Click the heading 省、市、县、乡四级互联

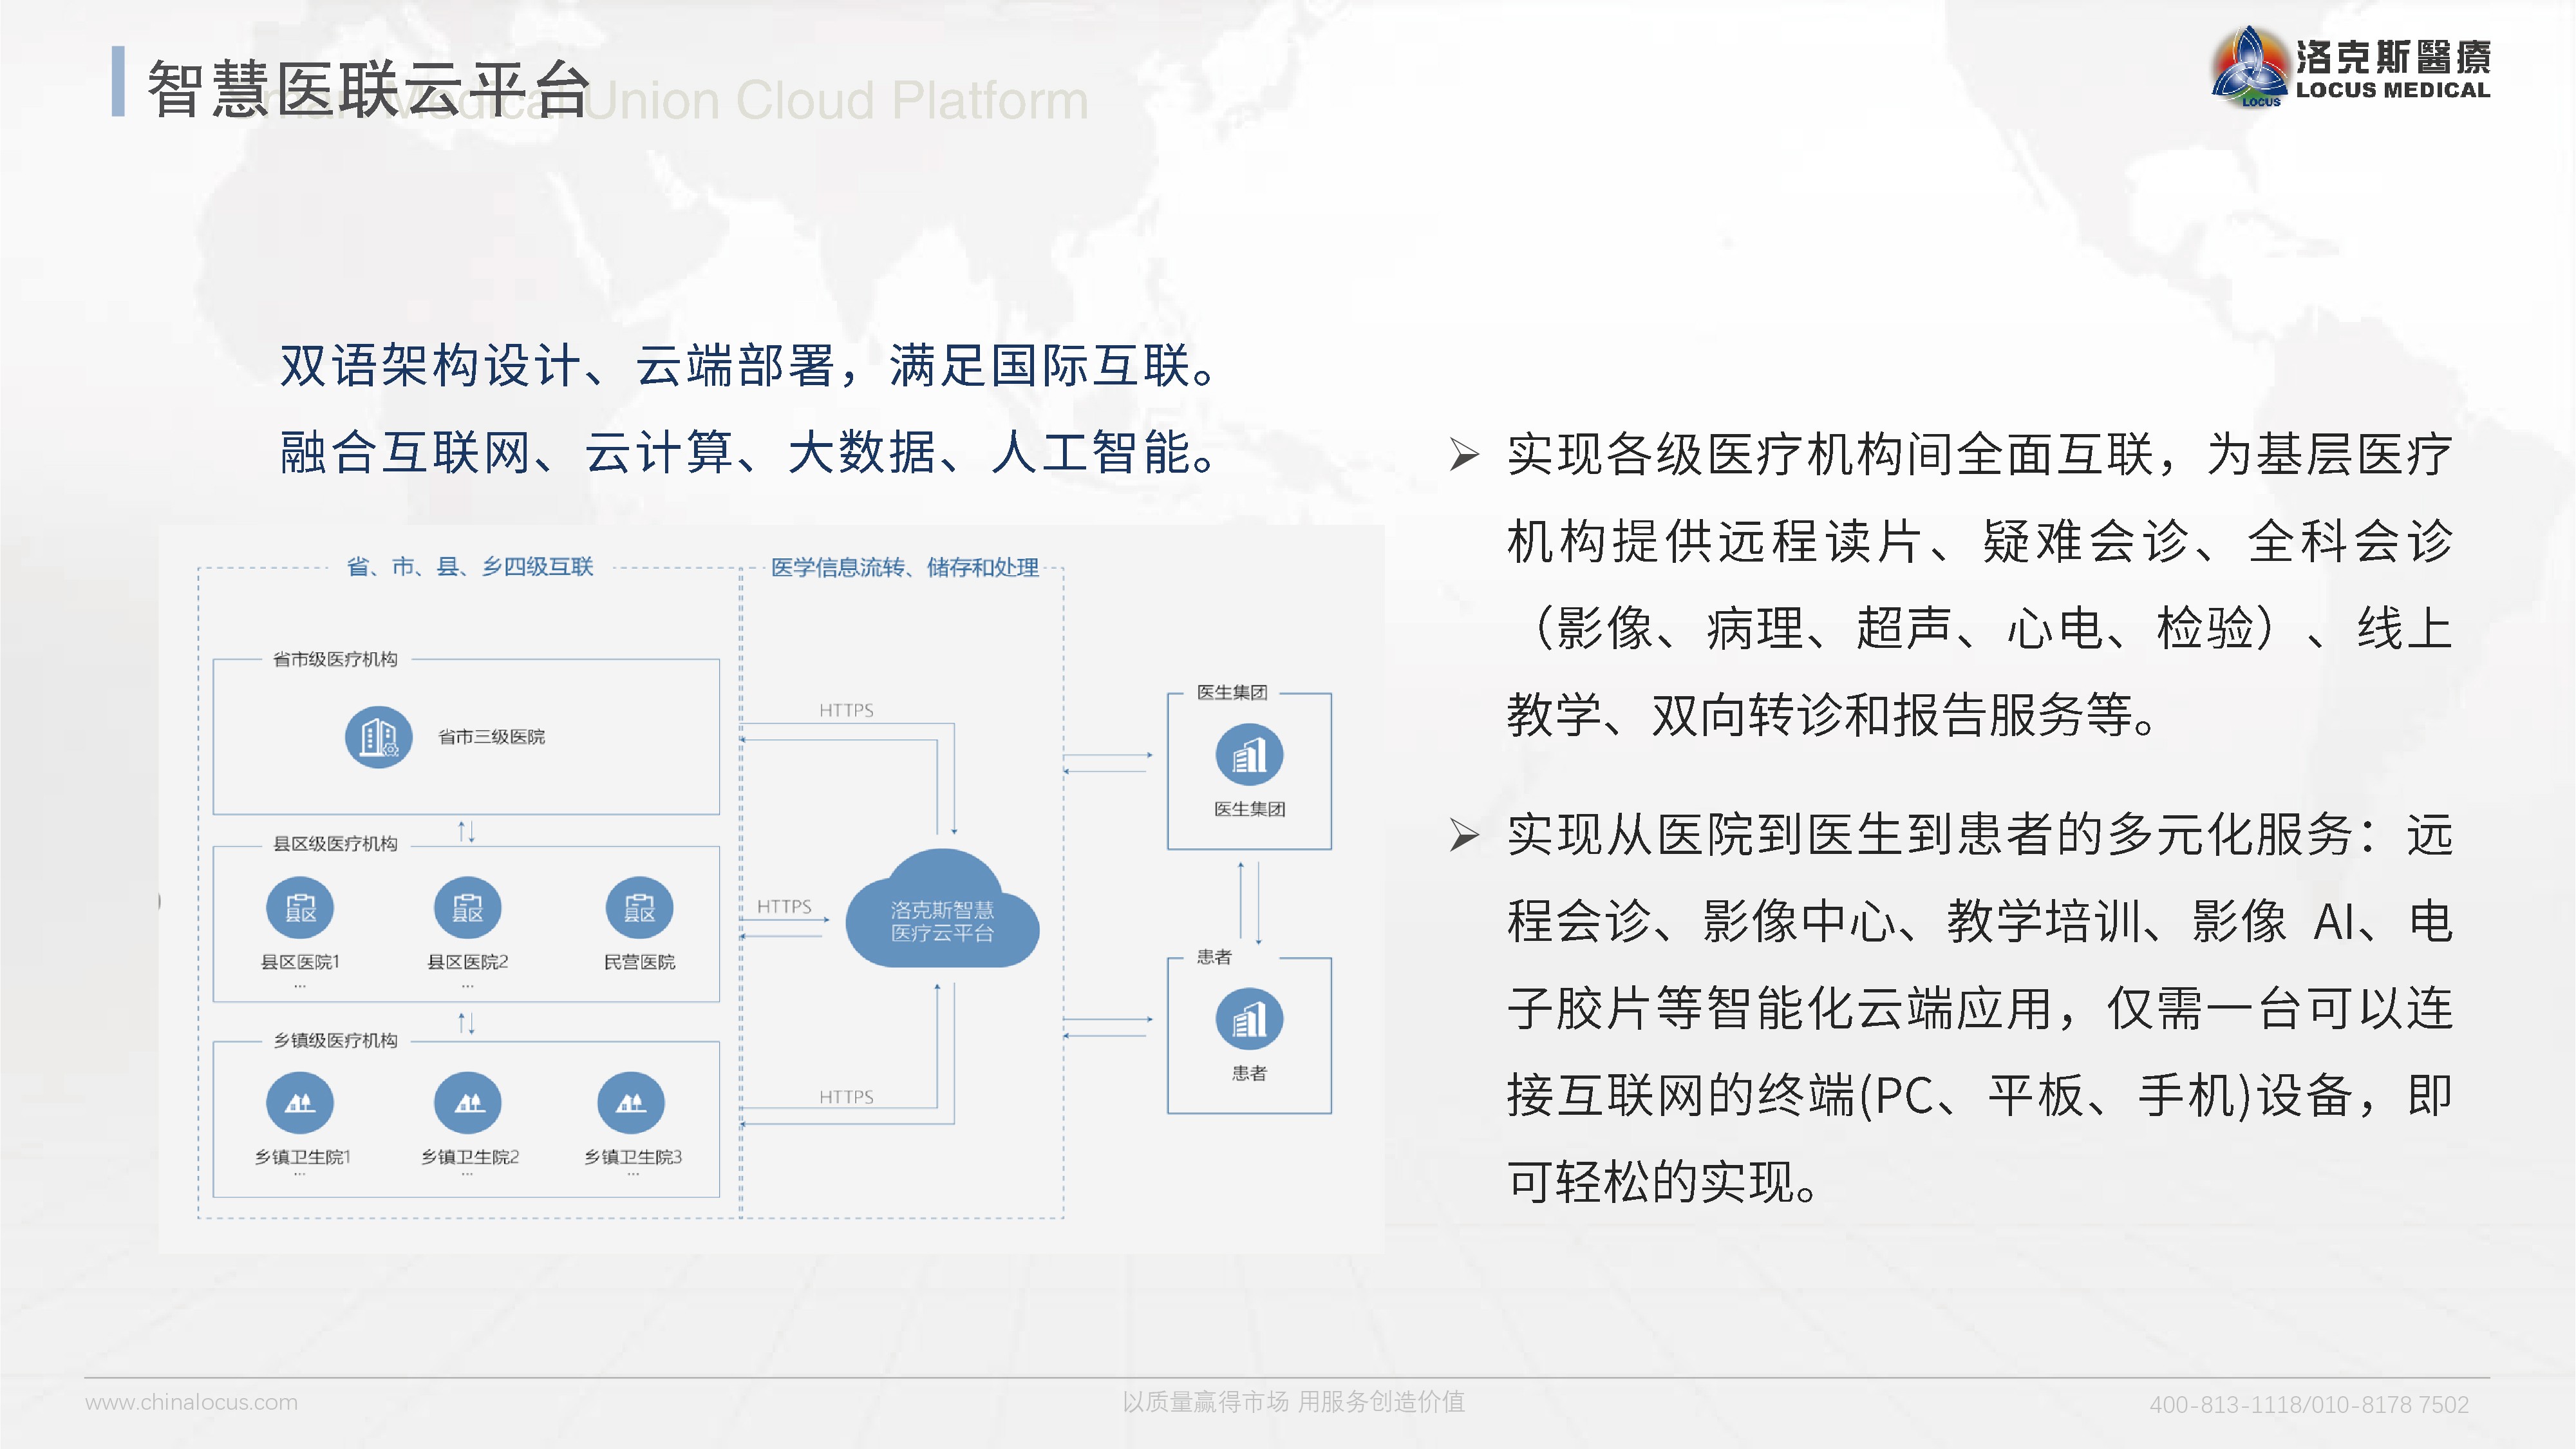click(x=470, y=567)
